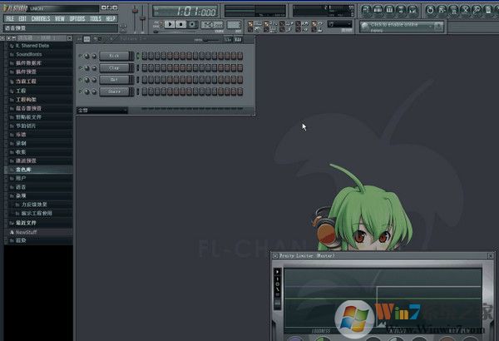Open the Step Sequencer view icon
Viewport: 499px width, 341px height.
pyautogui.click(x=378, y=10)
